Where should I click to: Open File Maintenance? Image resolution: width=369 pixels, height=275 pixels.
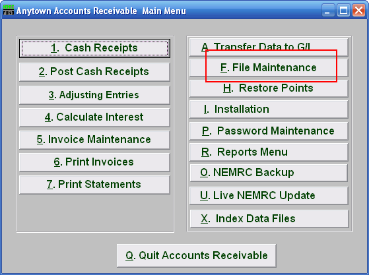[269, 68]
